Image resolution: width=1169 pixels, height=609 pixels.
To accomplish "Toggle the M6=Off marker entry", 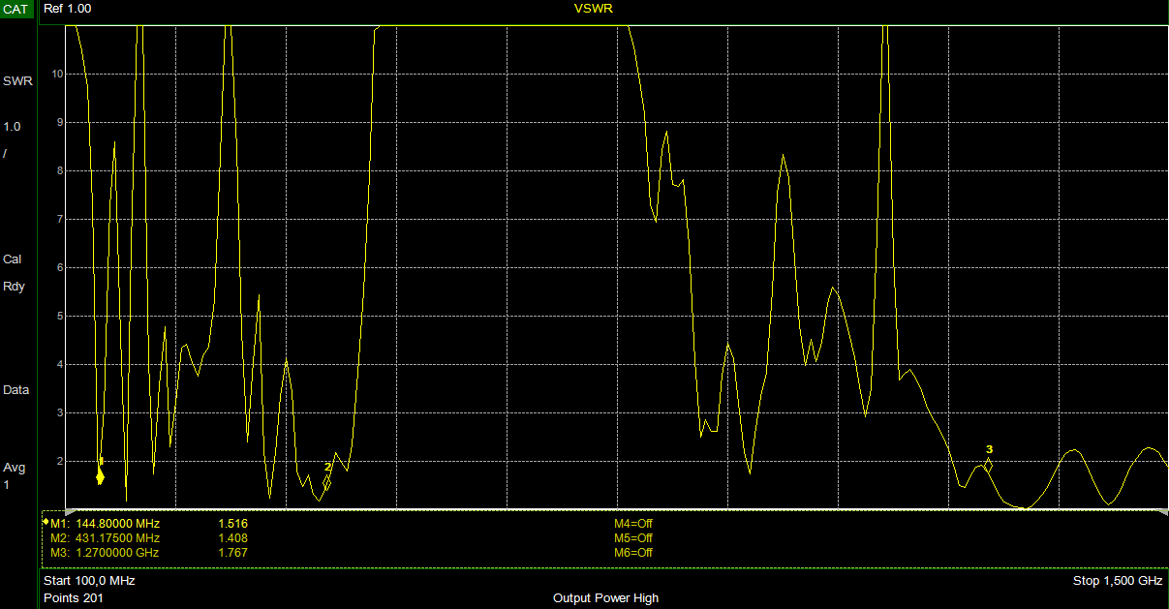I will pos(633,553).
